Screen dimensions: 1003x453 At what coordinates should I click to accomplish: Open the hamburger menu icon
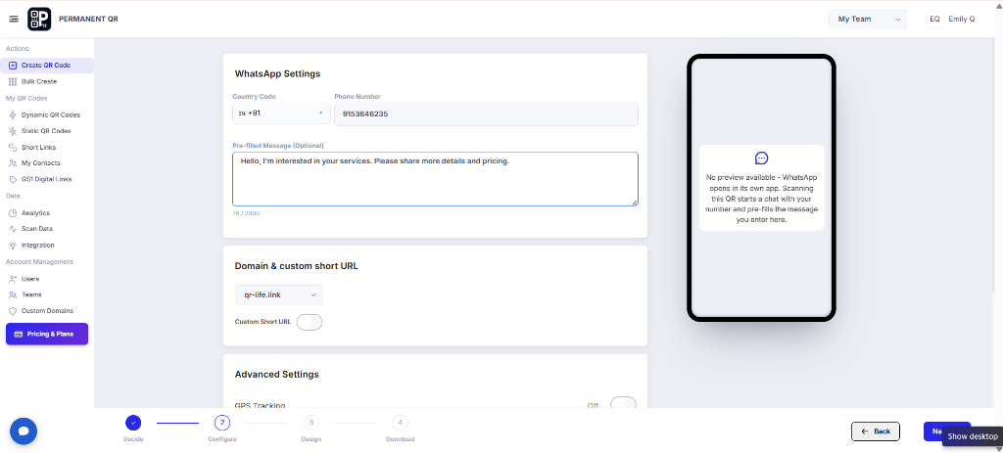[14, 20]
